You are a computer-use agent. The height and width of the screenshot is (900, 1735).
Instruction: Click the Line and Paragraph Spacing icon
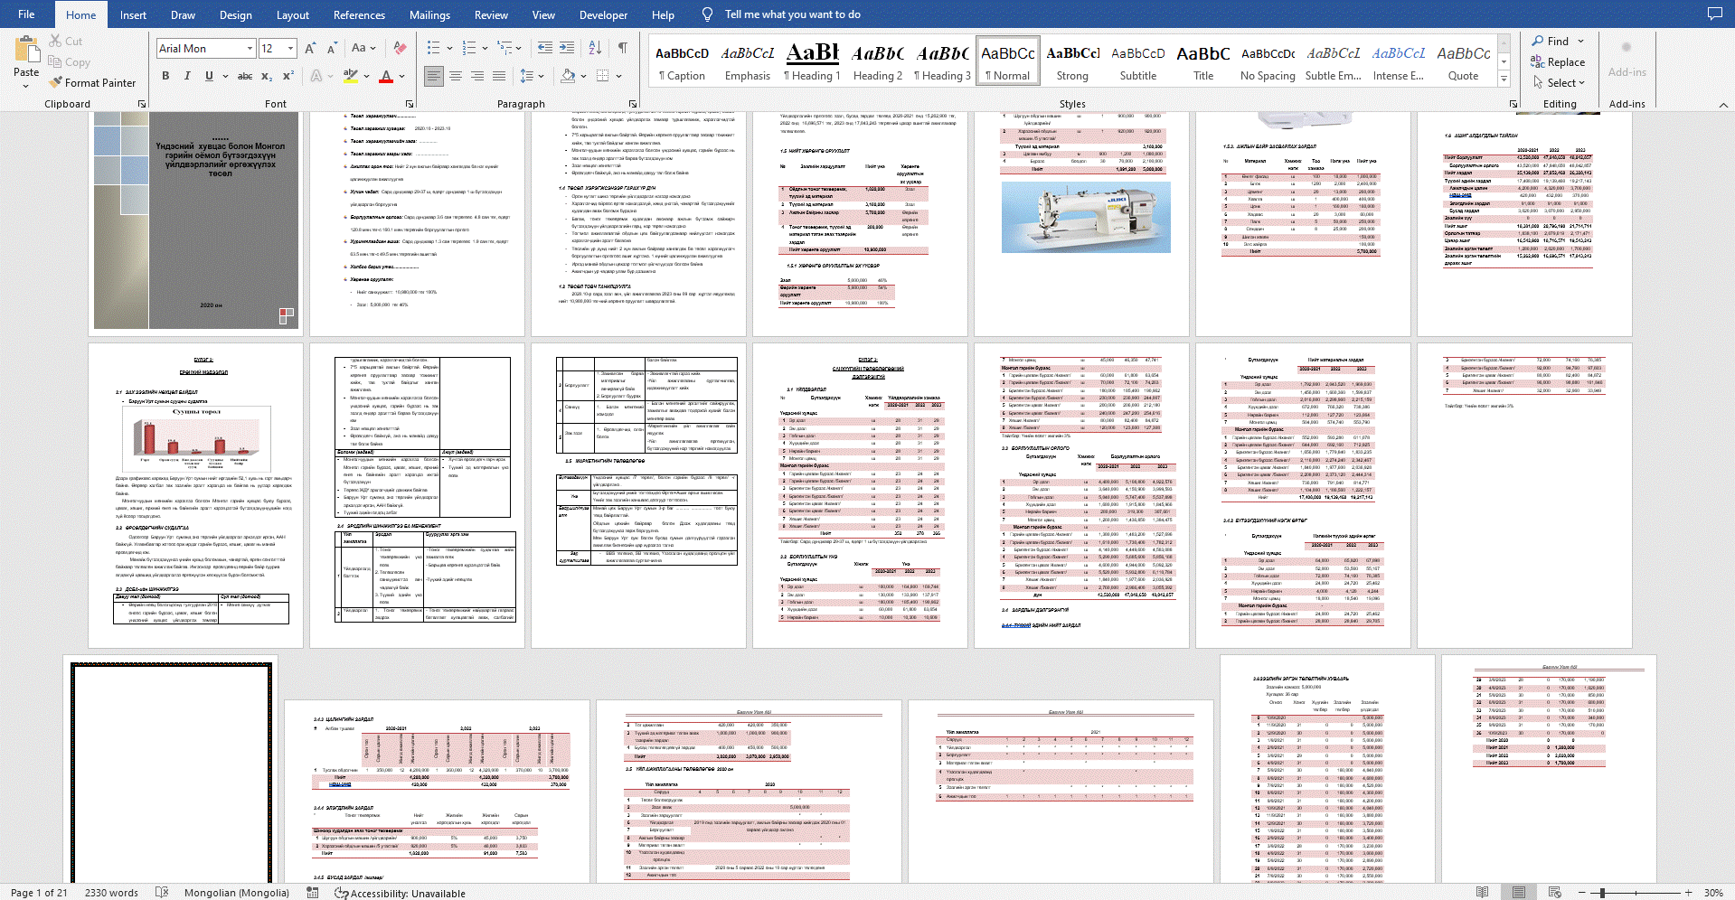[x=527, y=76]
